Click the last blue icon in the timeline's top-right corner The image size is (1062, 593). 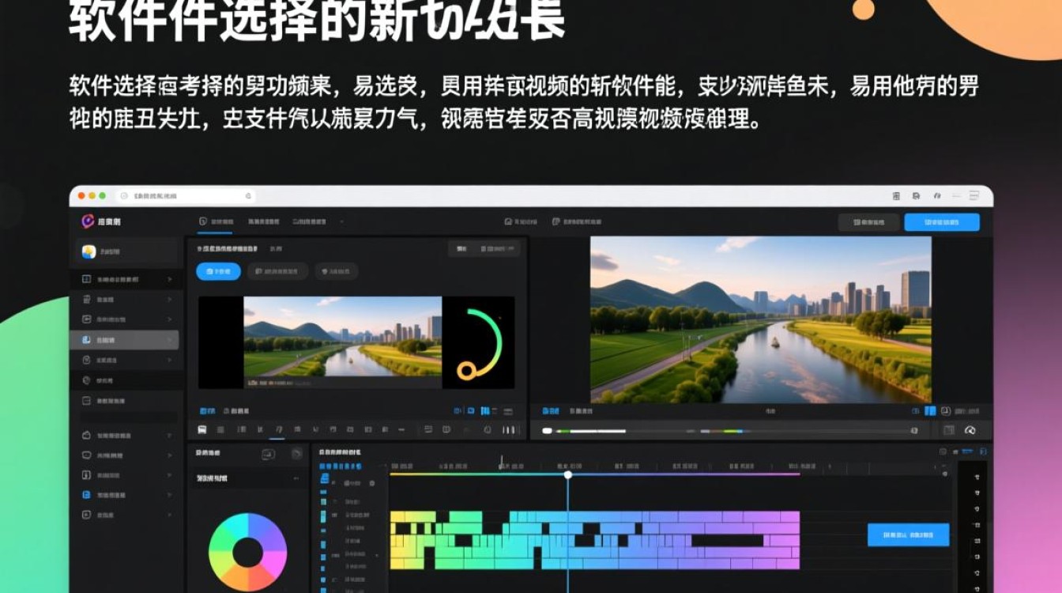983,451
